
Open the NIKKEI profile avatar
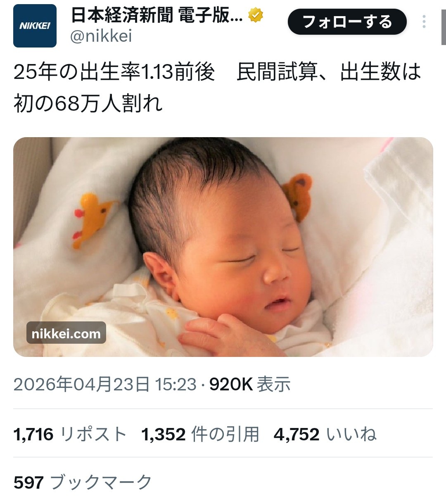[35, 26]
